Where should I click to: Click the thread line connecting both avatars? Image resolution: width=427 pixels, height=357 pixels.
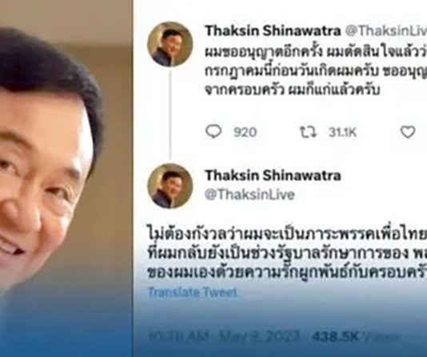[170, 115]
